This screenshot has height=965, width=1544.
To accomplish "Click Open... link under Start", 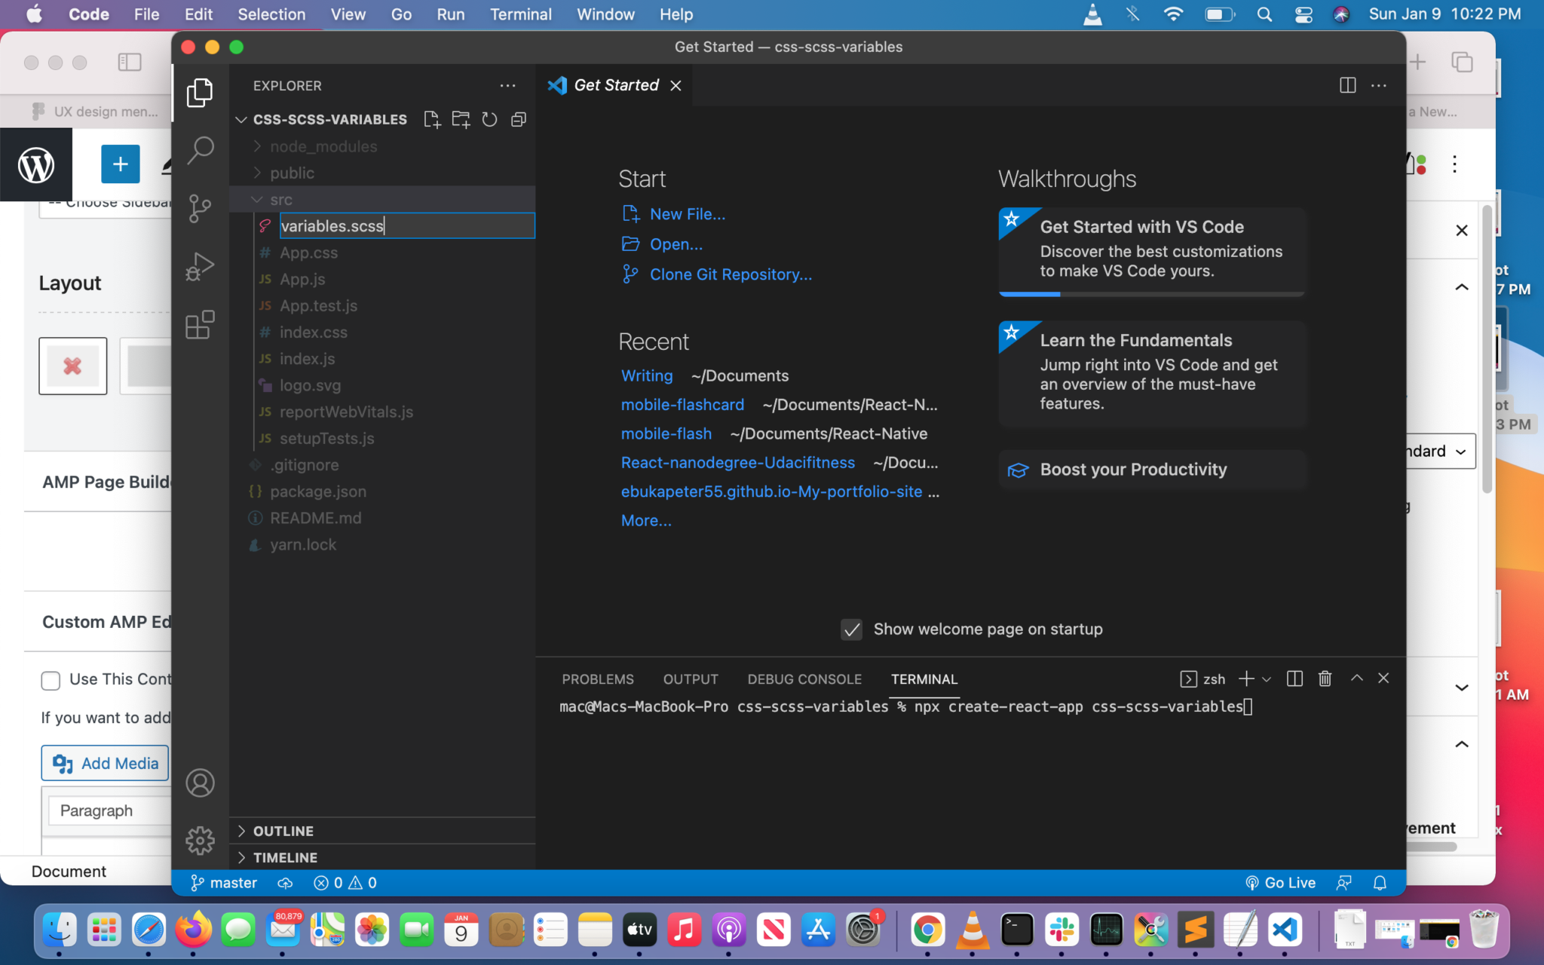I will pos(662,244).
